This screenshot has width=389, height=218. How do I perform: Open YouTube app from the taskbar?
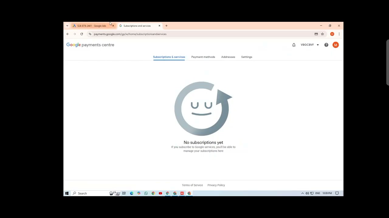[160, 193]
